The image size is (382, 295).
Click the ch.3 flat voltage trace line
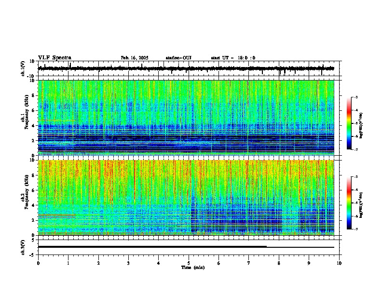coord(186,247)
